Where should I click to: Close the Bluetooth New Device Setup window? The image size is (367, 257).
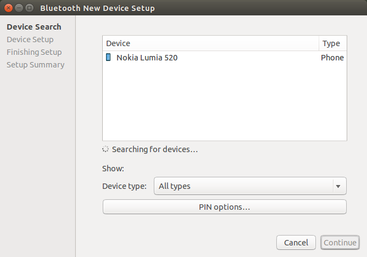tap(8, 8)
